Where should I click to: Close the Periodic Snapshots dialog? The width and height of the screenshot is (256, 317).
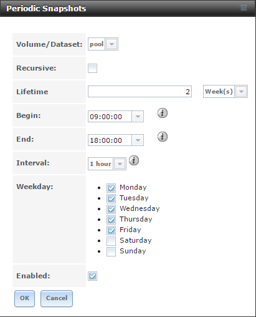coord(244,8)
